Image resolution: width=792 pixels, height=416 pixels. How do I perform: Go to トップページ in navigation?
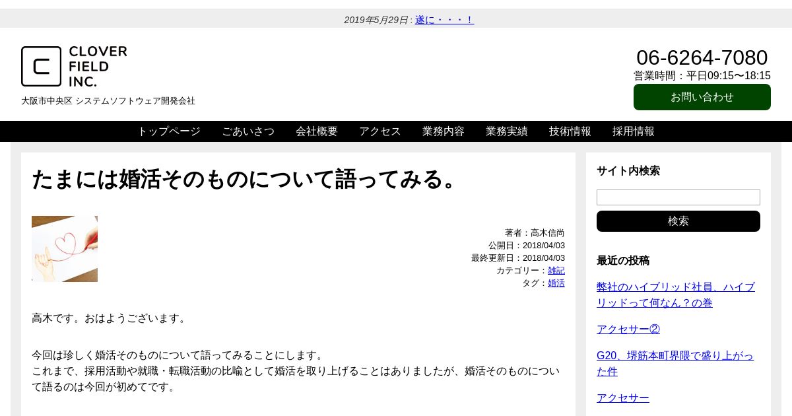169,131
